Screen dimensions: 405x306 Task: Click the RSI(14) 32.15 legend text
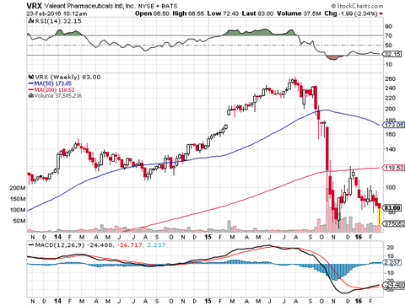point(58,21)
